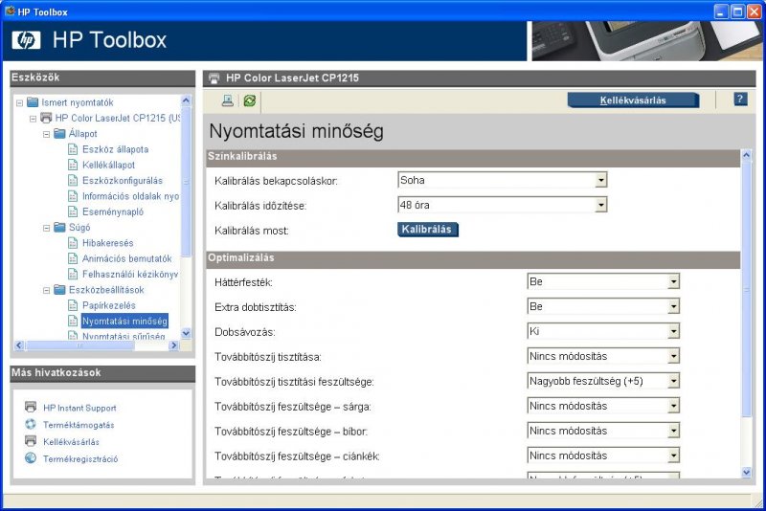Collapse the HP Color LaserJet CP1215 node
The width and height of the screenshot is (766, 511).
[x=33, y=119]
